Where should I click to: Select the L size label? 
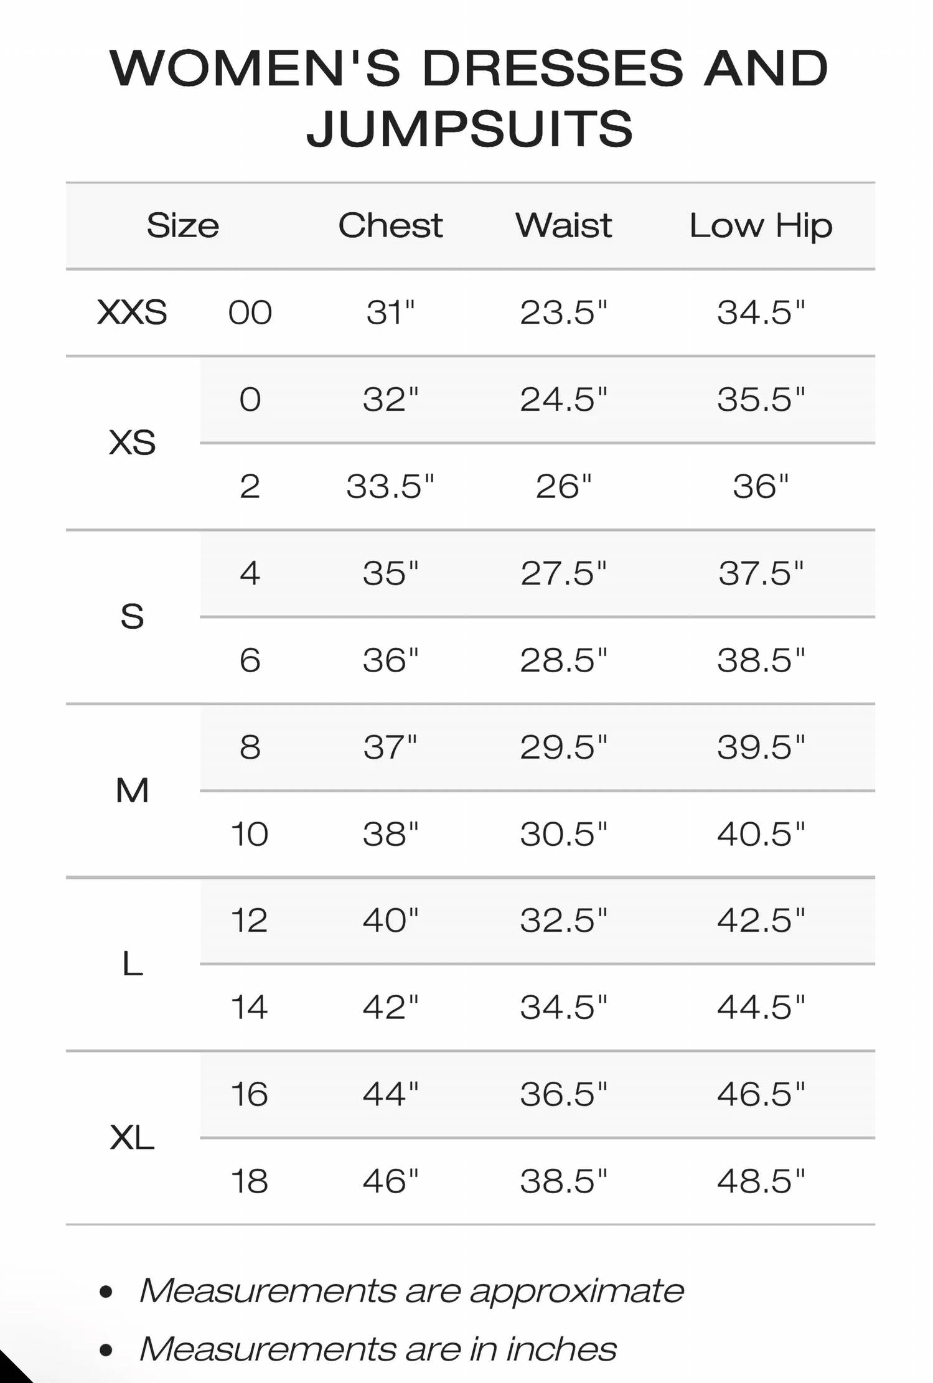(132, 964)
